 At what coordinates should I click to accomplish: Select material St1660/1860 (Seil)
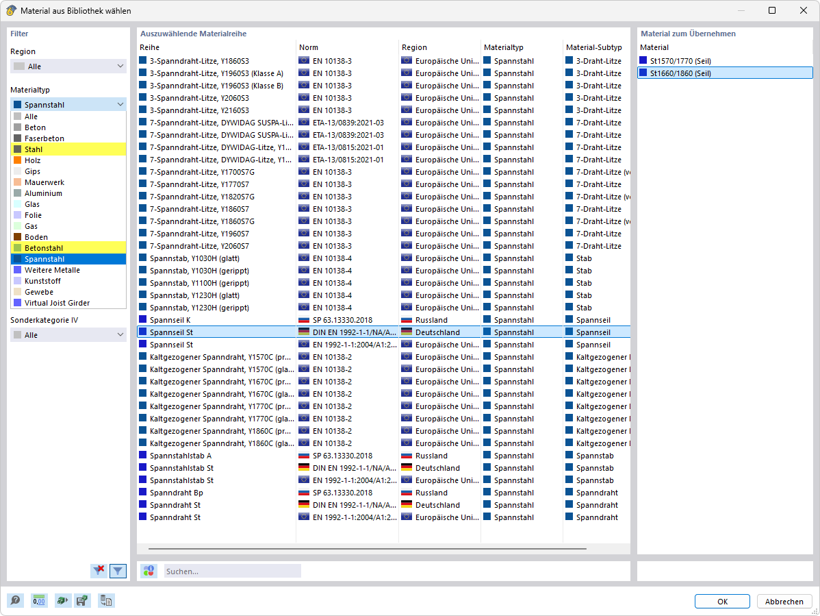(x=725, y=73)
